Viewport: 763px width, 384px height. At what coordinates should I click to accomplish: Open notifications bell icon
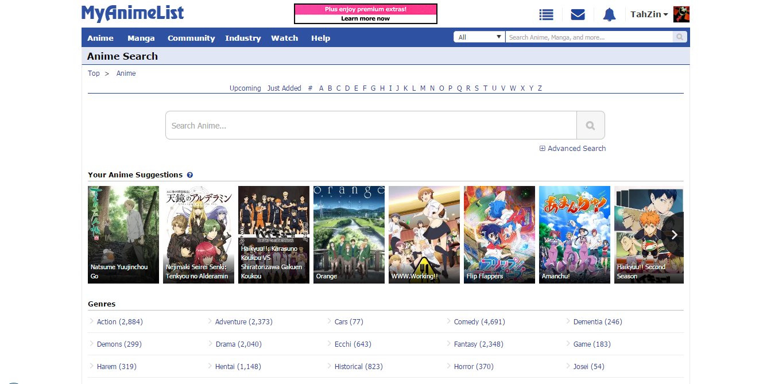pyautogui.click(x=609, y=15)
